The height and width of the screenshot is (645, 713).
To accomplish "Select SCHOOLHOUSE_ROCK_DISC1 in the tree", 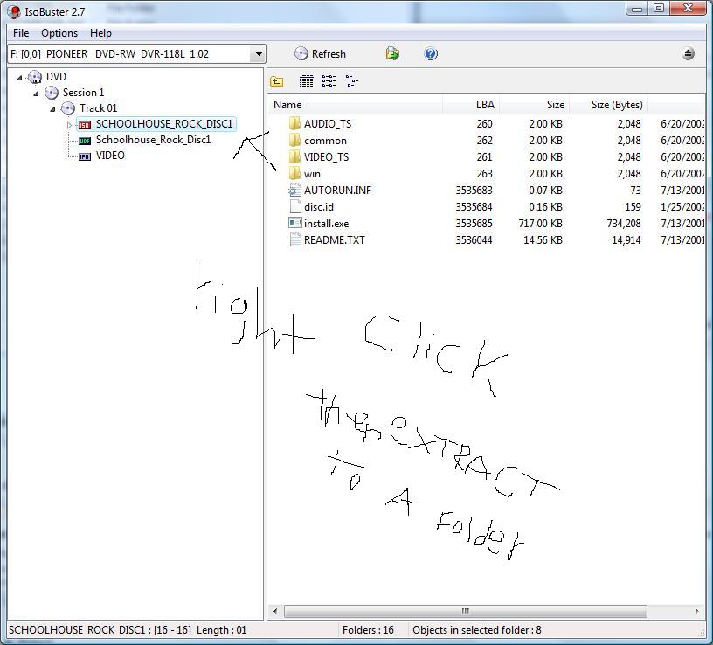I will [x=164, y=124].
